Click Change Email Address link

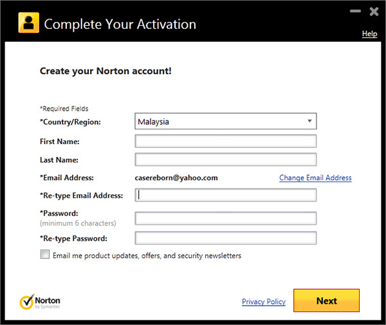[315, 178]
